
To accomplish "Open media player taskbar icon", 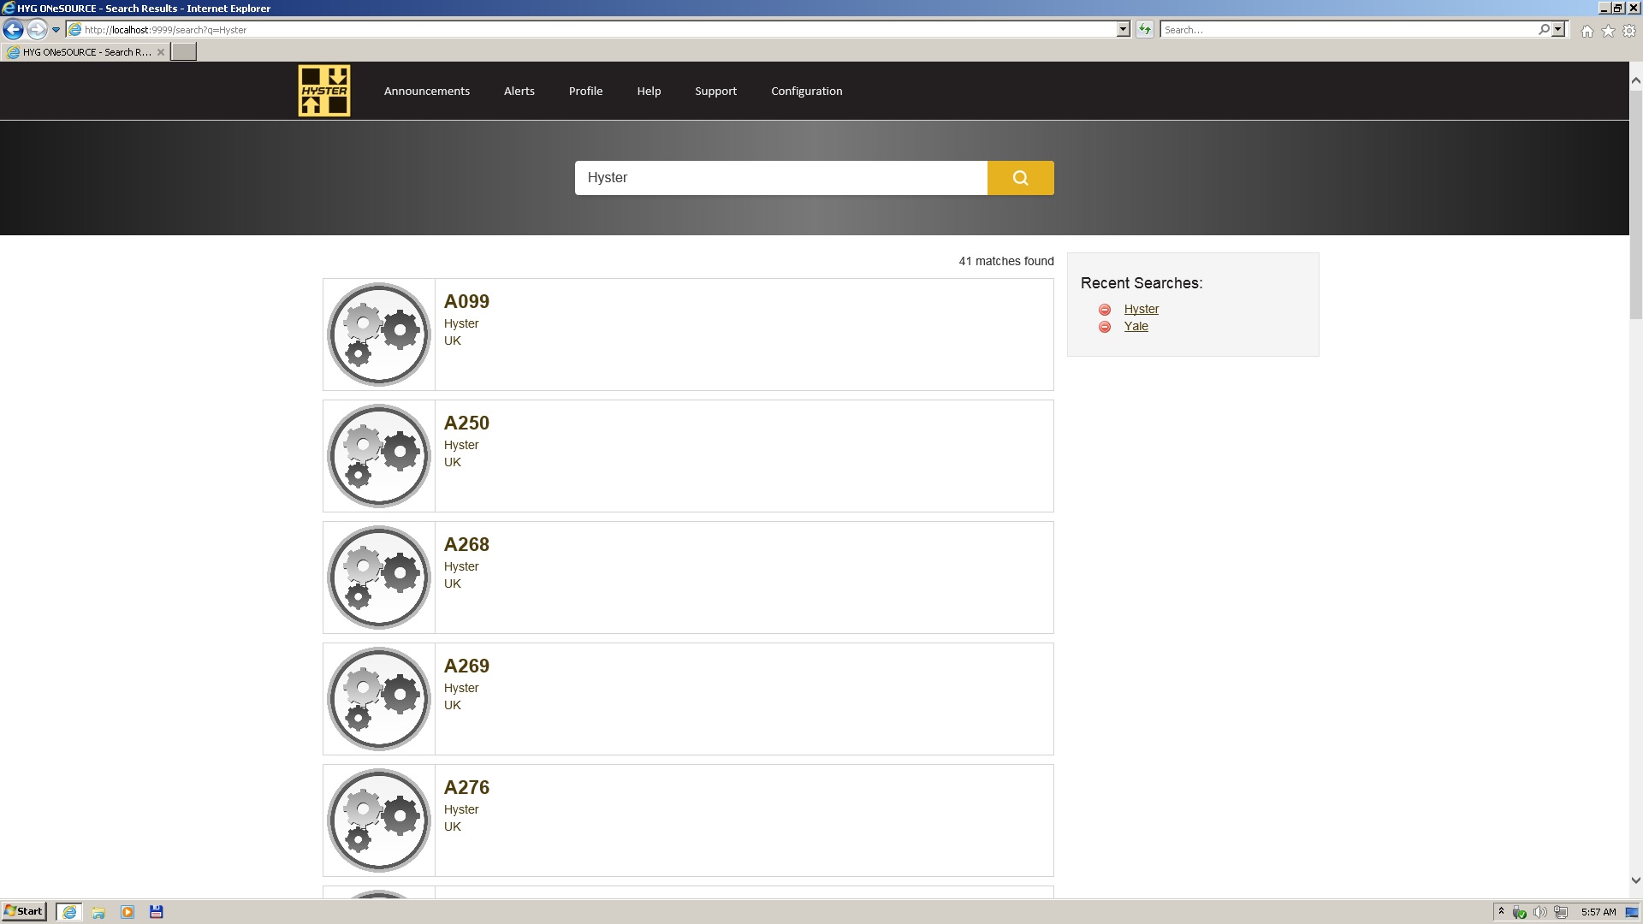I will (128, 912).
